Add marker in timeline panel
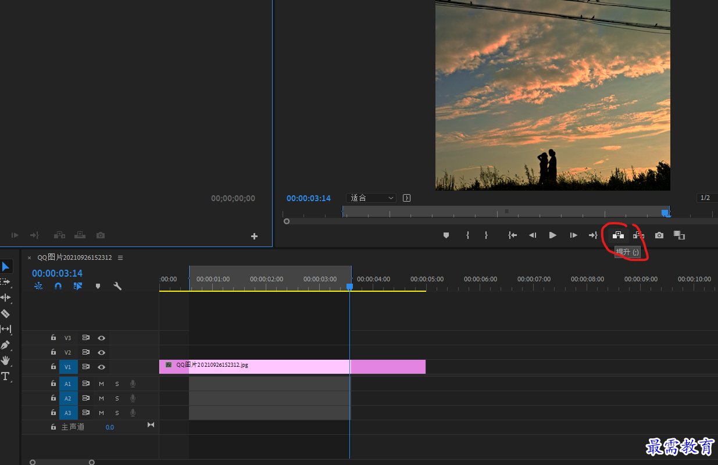 coord(98,286)
